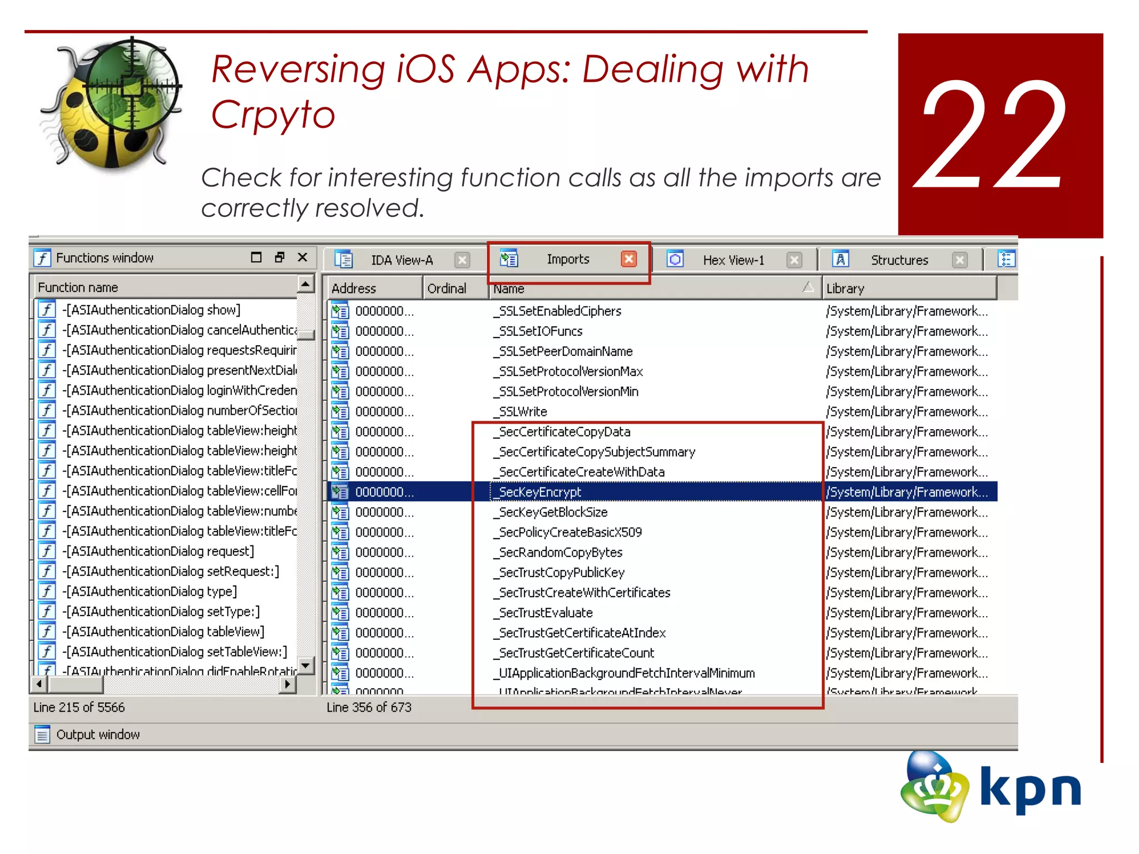Viewport: 1139px width, 854px height.
Task: Select the _SecPolicyCreateBasicX509 import
Action: (567, 532)
